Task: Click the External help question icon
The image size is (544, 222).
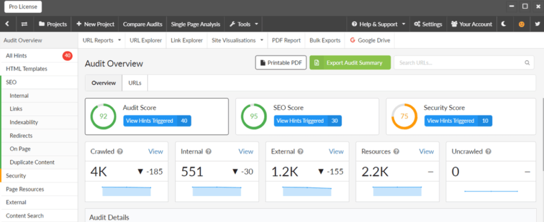Action: 301,151
